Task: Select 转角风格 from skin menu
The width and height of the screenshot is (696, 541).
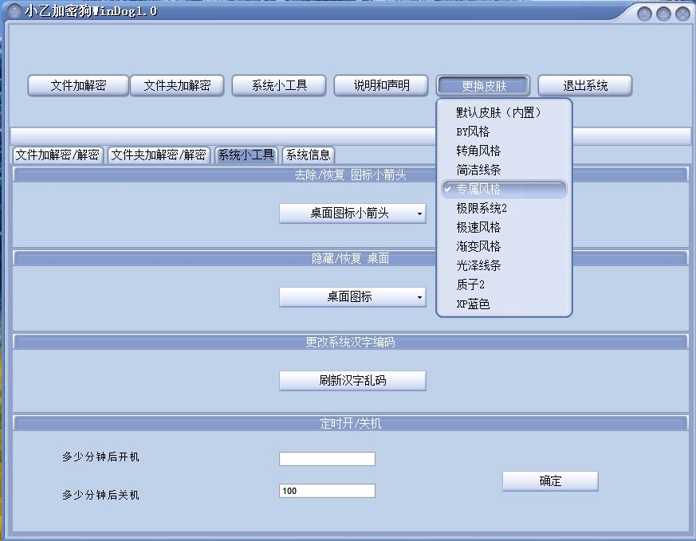Action: [x=504, y=151]
